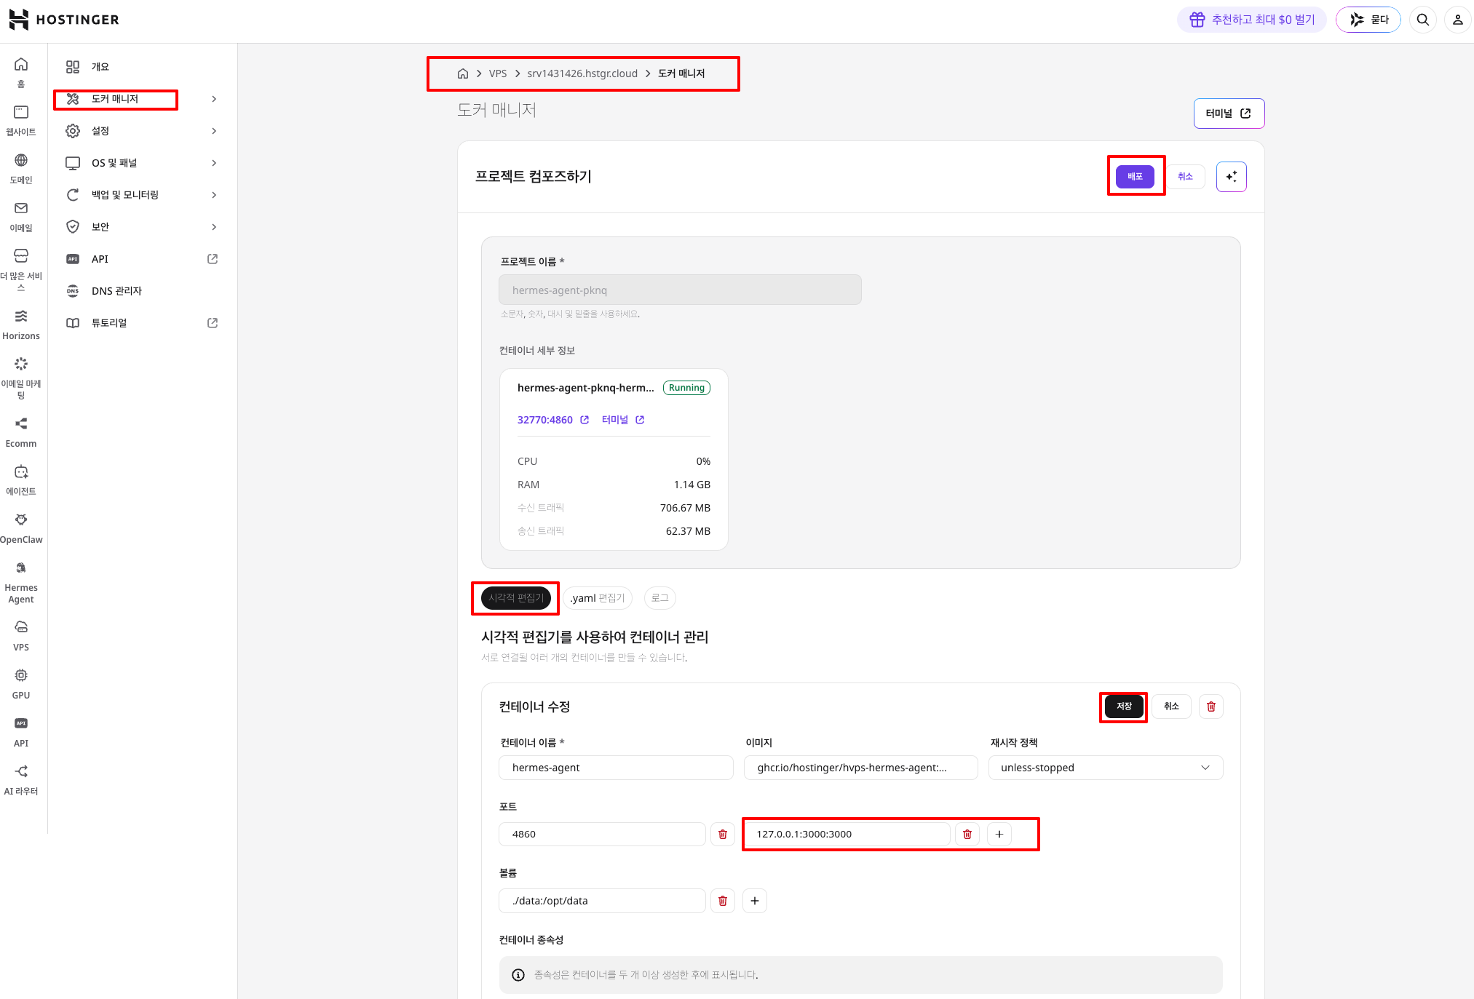Switch to 로그 tab

(659, 598)
